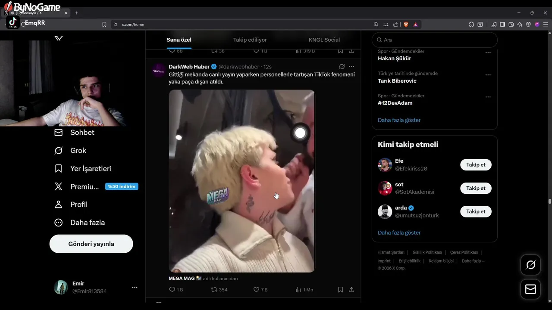Click Grok explain icon on DarkWeb Haber post
The width and height of the screenshot is (552, 310).
pos(342,67)
